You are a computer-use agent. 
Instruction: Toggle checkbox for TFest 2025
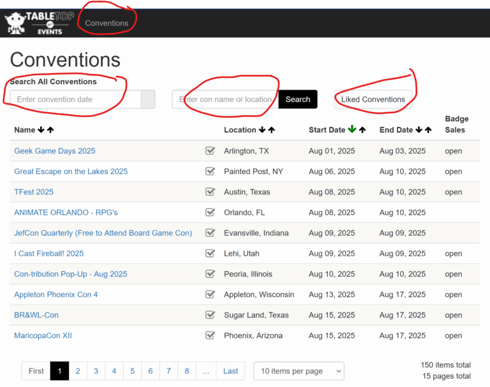pos(210,192)
